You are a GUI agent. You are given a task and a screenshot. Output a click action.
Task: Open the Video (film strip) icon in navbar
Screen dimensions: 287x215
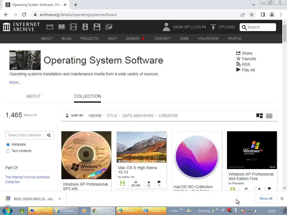click(x=73, y=27)
